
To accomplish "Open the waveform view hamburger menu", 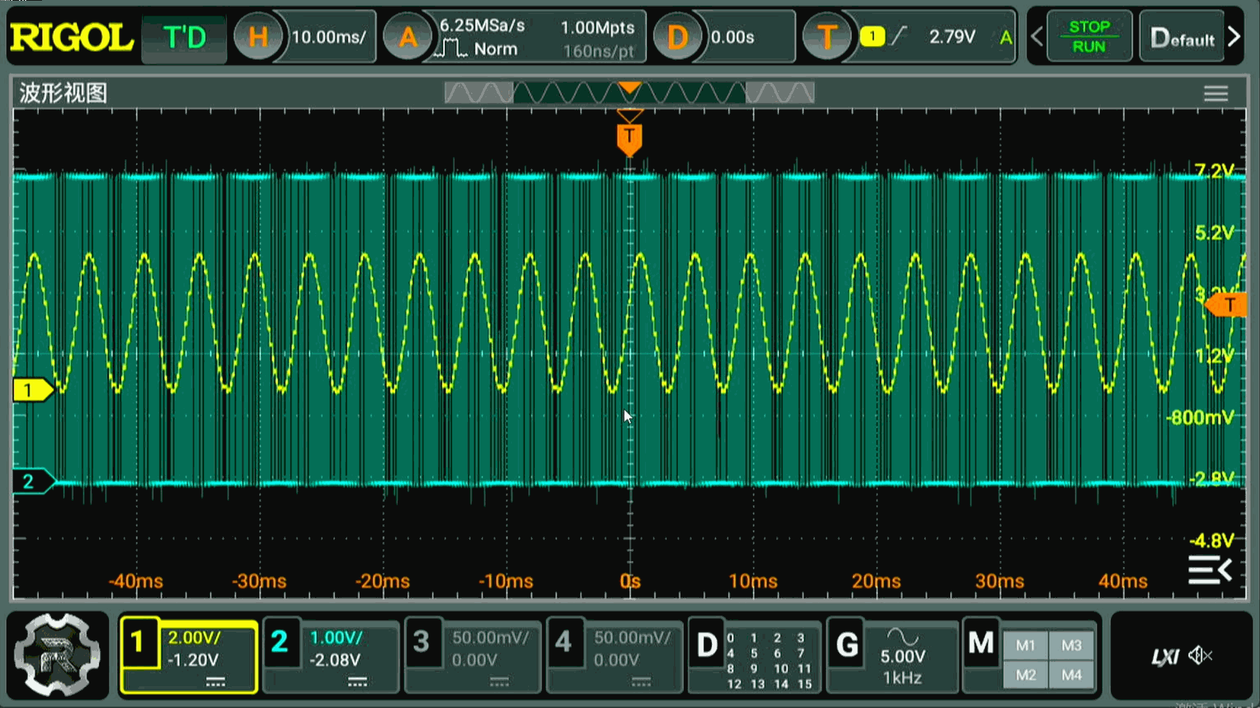I will pos(1215,93).
